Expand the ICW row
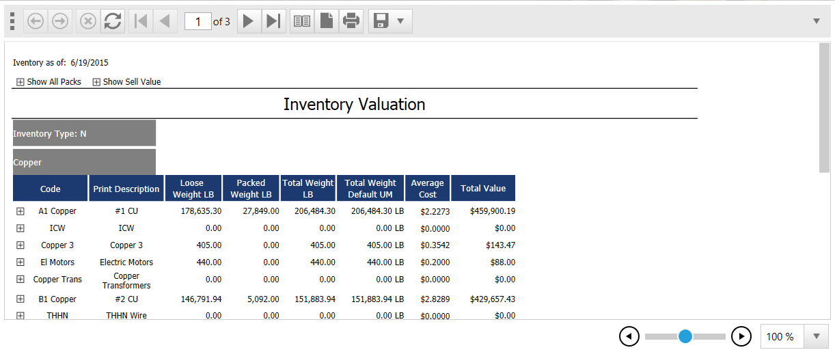The image size is (835, 352). (20, 228)
